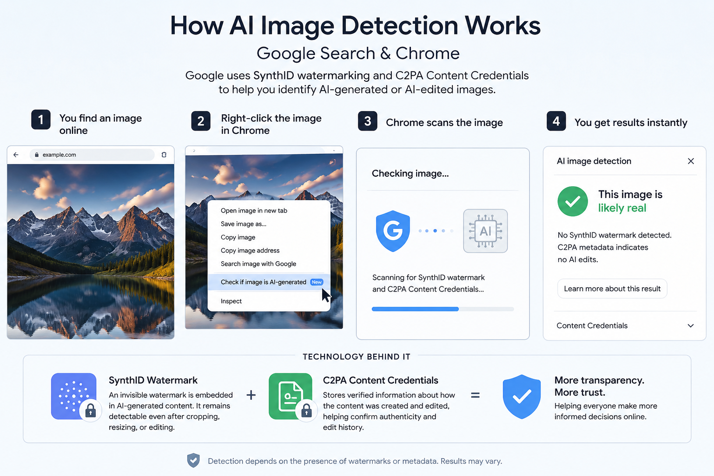The width and height of the screenshot is (714, 476).
Task: Click the small shield icon in the disclaimer
Action: [193, 461]
